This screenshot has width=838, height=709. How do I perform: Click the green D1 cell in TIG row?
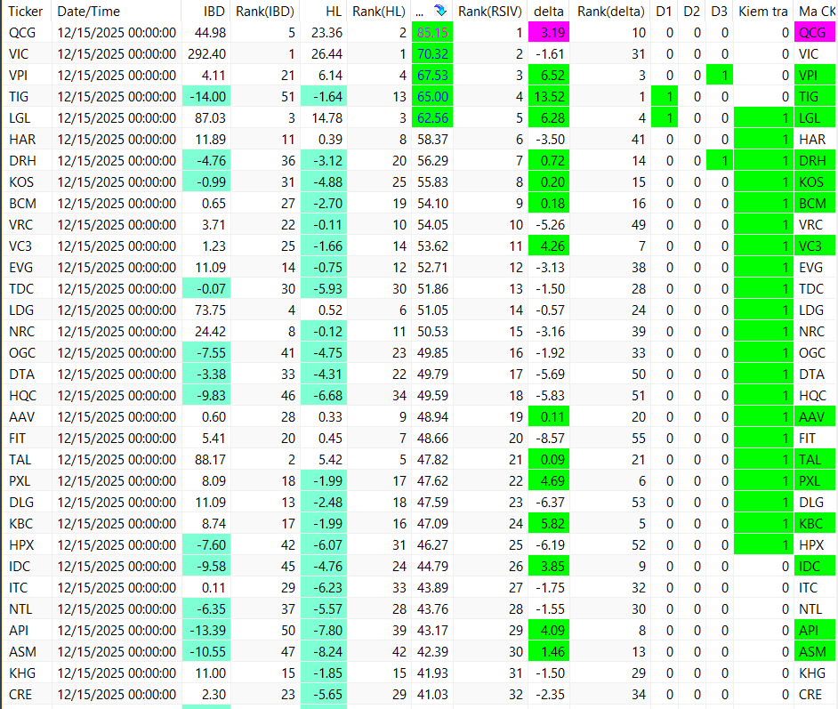(665, 97)
